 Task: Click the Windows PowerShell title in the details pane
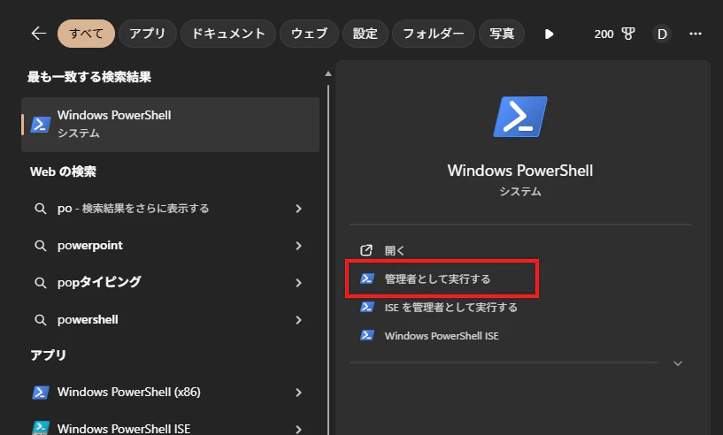point(520,171)
